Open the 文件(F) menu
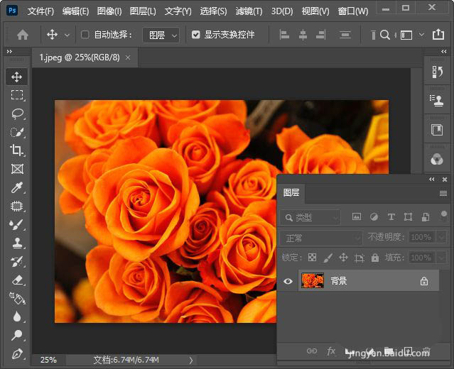 pos(40,11)
